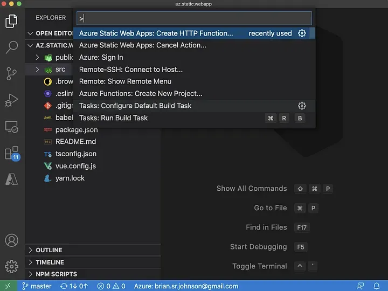This screenshot has width=388, height=291.
Task: Click the yarn icon beside yarn.lock
Action: (x=47, y=178)
